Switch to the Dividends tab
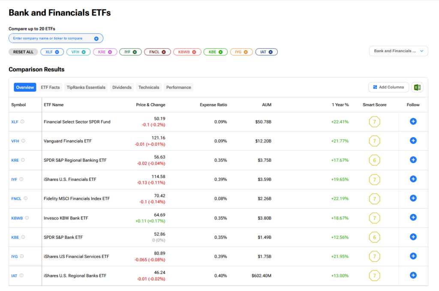Screen dimensions: 439x291 click(x=122, y=87)
